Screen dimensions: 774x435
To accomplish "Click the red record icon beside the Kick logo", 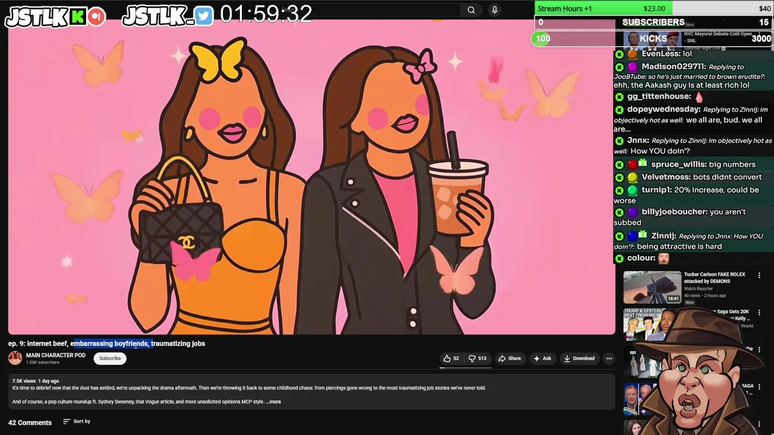I will point(97,17).
